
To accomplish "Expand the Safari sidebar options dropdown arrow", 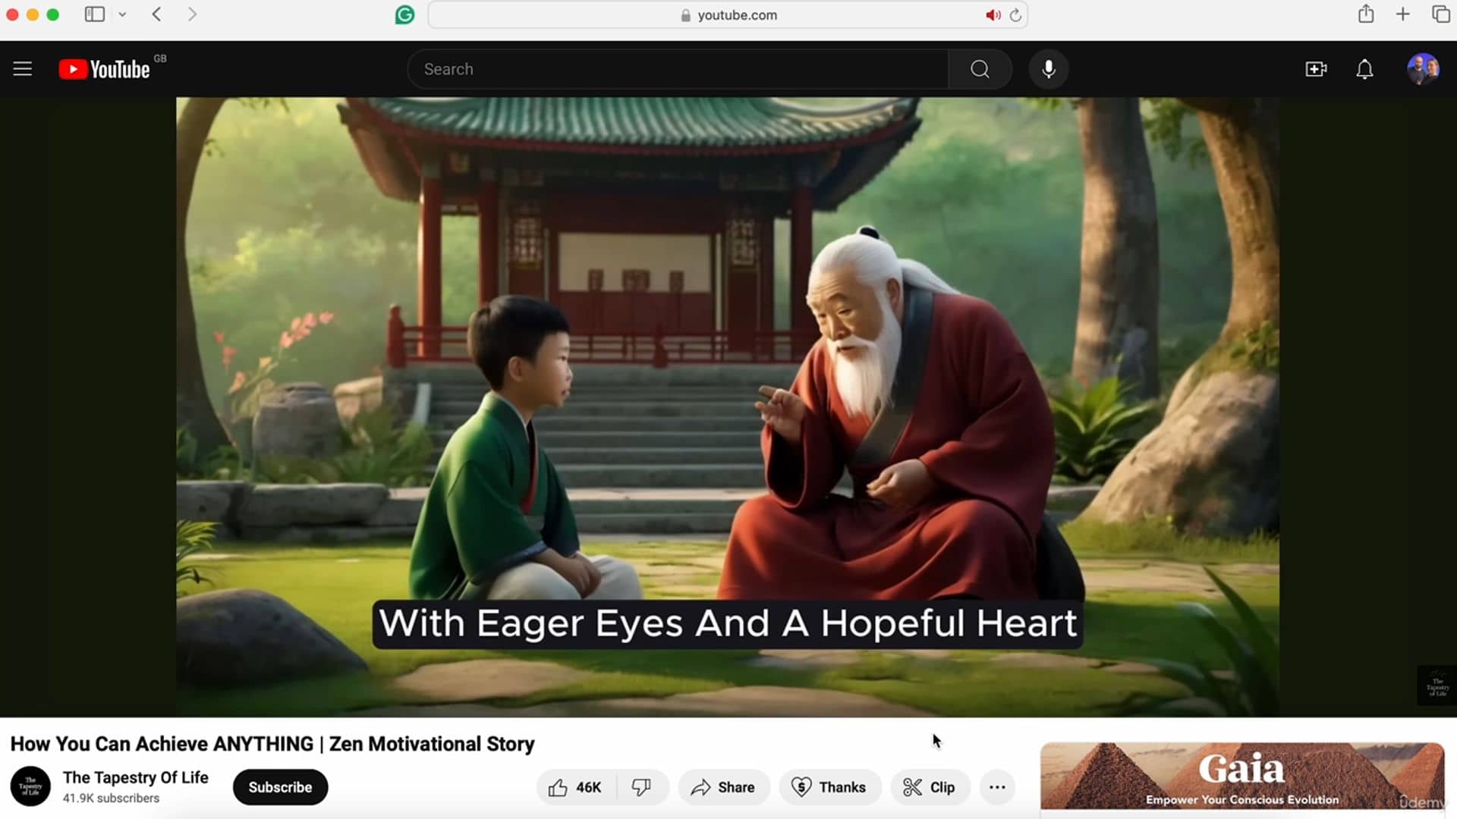I will (122, 14).
